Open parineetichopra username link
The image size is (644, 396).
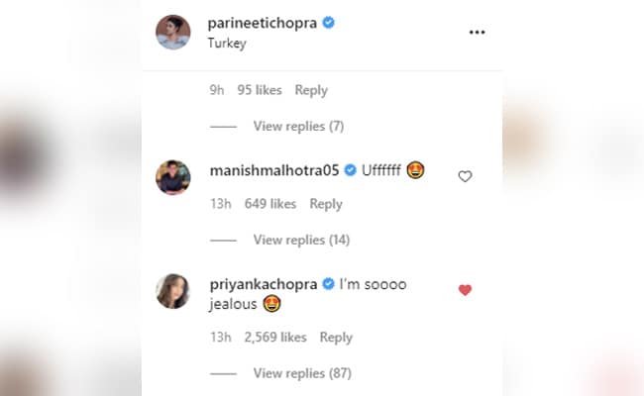point(262,22)
